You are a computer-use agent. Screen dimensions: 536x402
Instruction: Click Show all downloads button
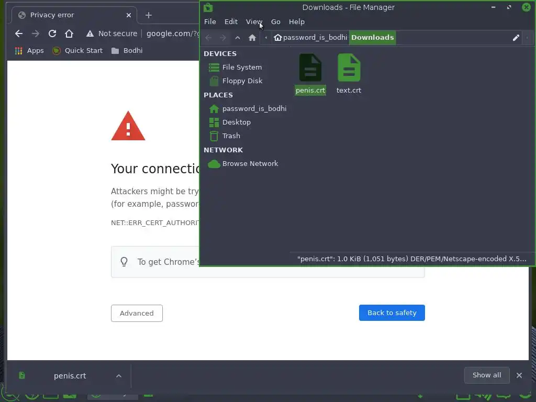[x=487, y=375]
